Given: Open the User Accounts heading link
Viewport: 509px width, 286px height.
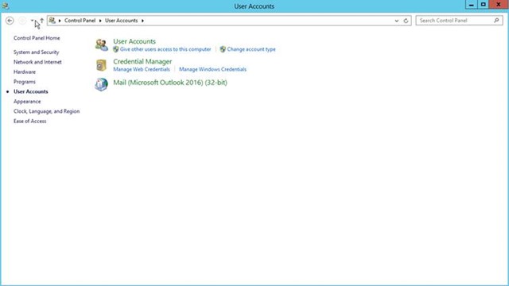Looking at the screenshot, I should click(134, 41).
